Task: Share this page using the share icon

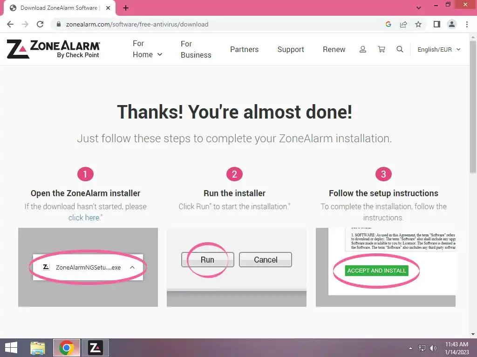Action: 403,24
